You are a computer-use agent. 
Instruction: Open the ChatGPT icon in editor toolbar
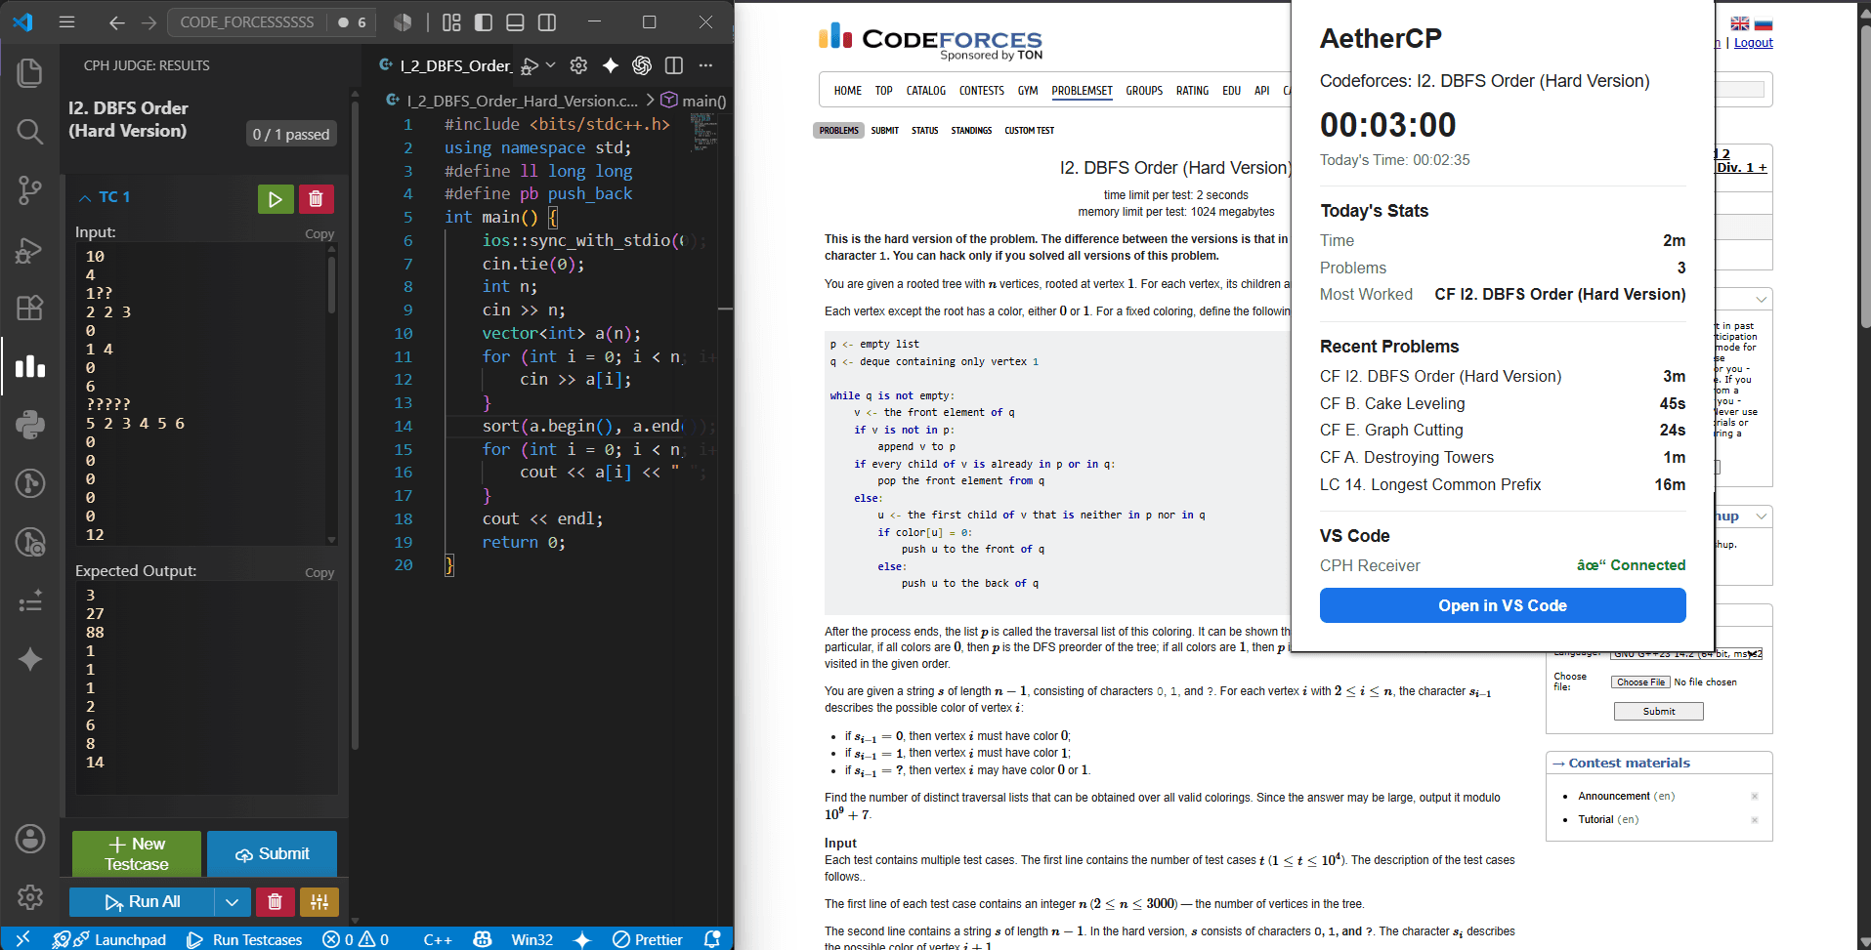(642, 64)
